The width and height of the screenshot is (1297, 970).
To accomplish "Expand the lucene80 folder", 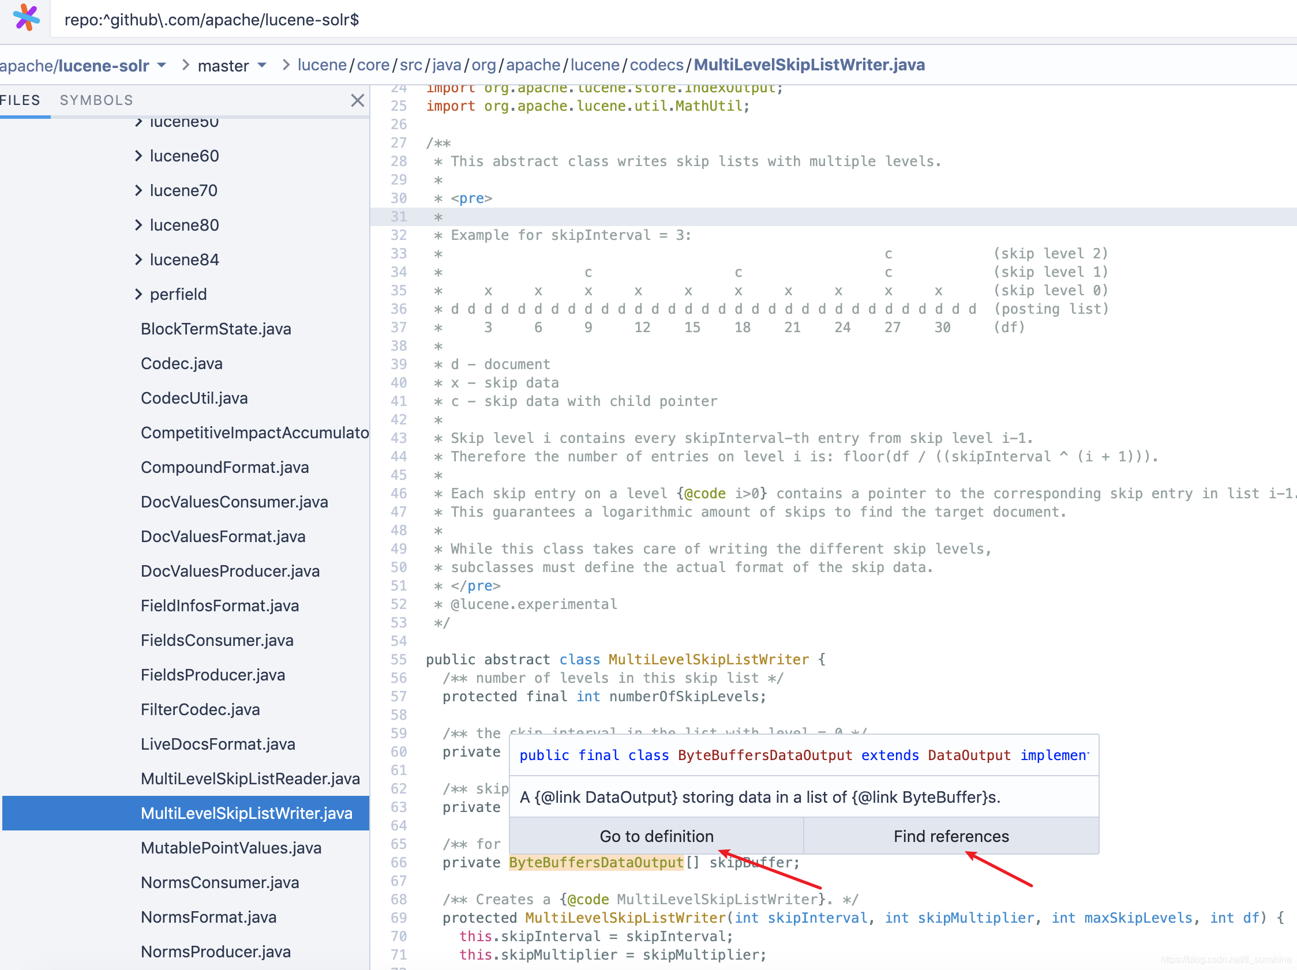I will click(183, 225).
